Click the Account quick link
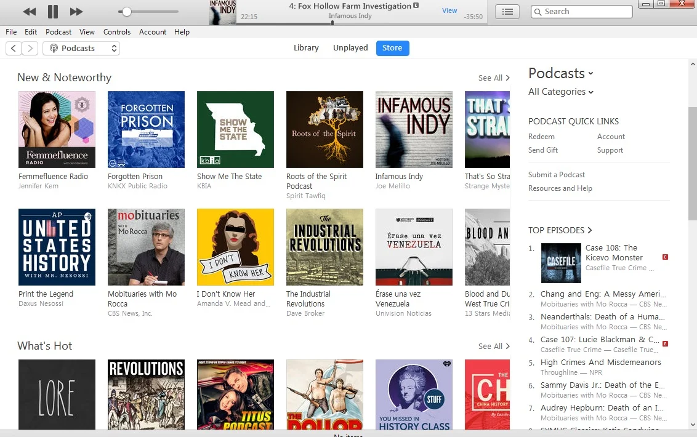Viewport: 697px width, 437px height. coord(611,137)
